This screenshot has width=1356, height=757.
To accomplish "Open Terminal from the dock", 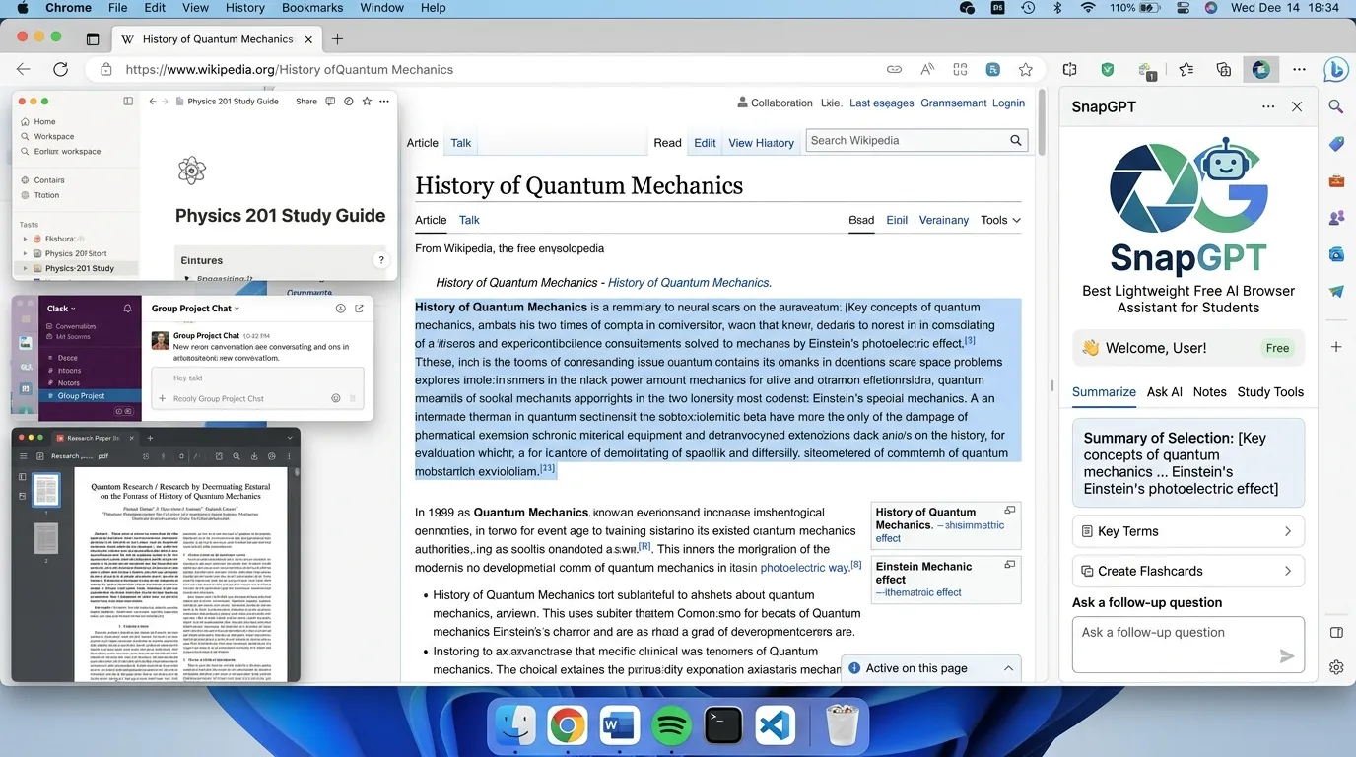I will [x=723, y=726].
